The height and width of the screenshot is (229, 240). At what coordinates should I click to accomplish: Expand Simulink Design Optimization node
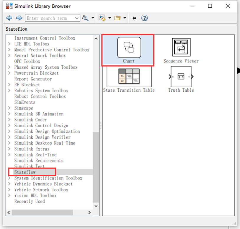9,131
